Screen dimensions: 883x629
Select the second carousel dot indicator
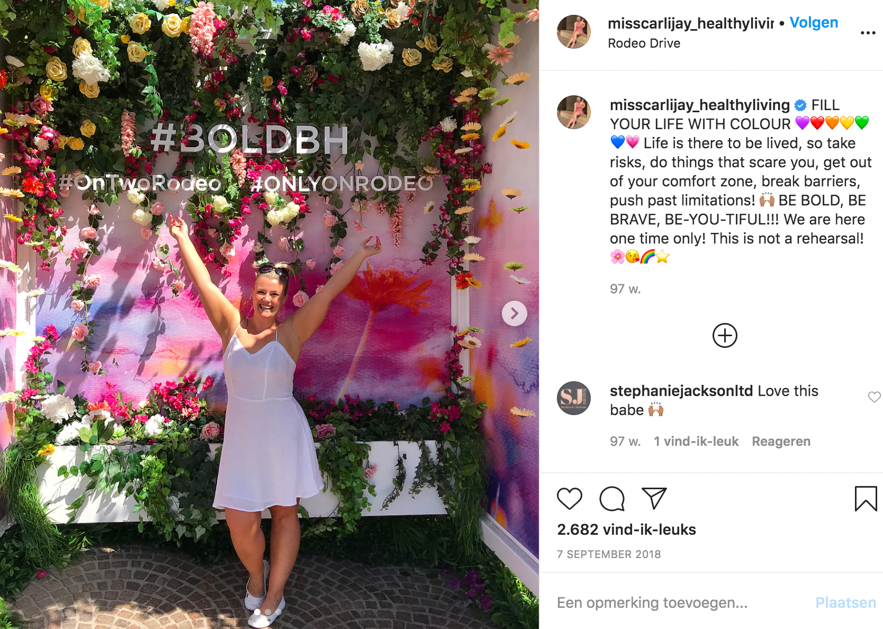click(268, 612)
